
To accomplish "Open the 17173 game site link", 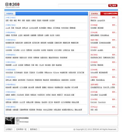I will pos(23,50).
